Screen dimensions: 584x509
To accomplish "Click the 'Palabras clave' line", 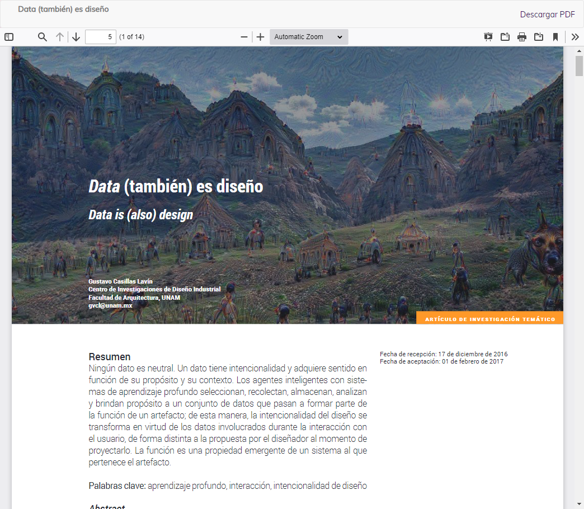I will [228, 486].
